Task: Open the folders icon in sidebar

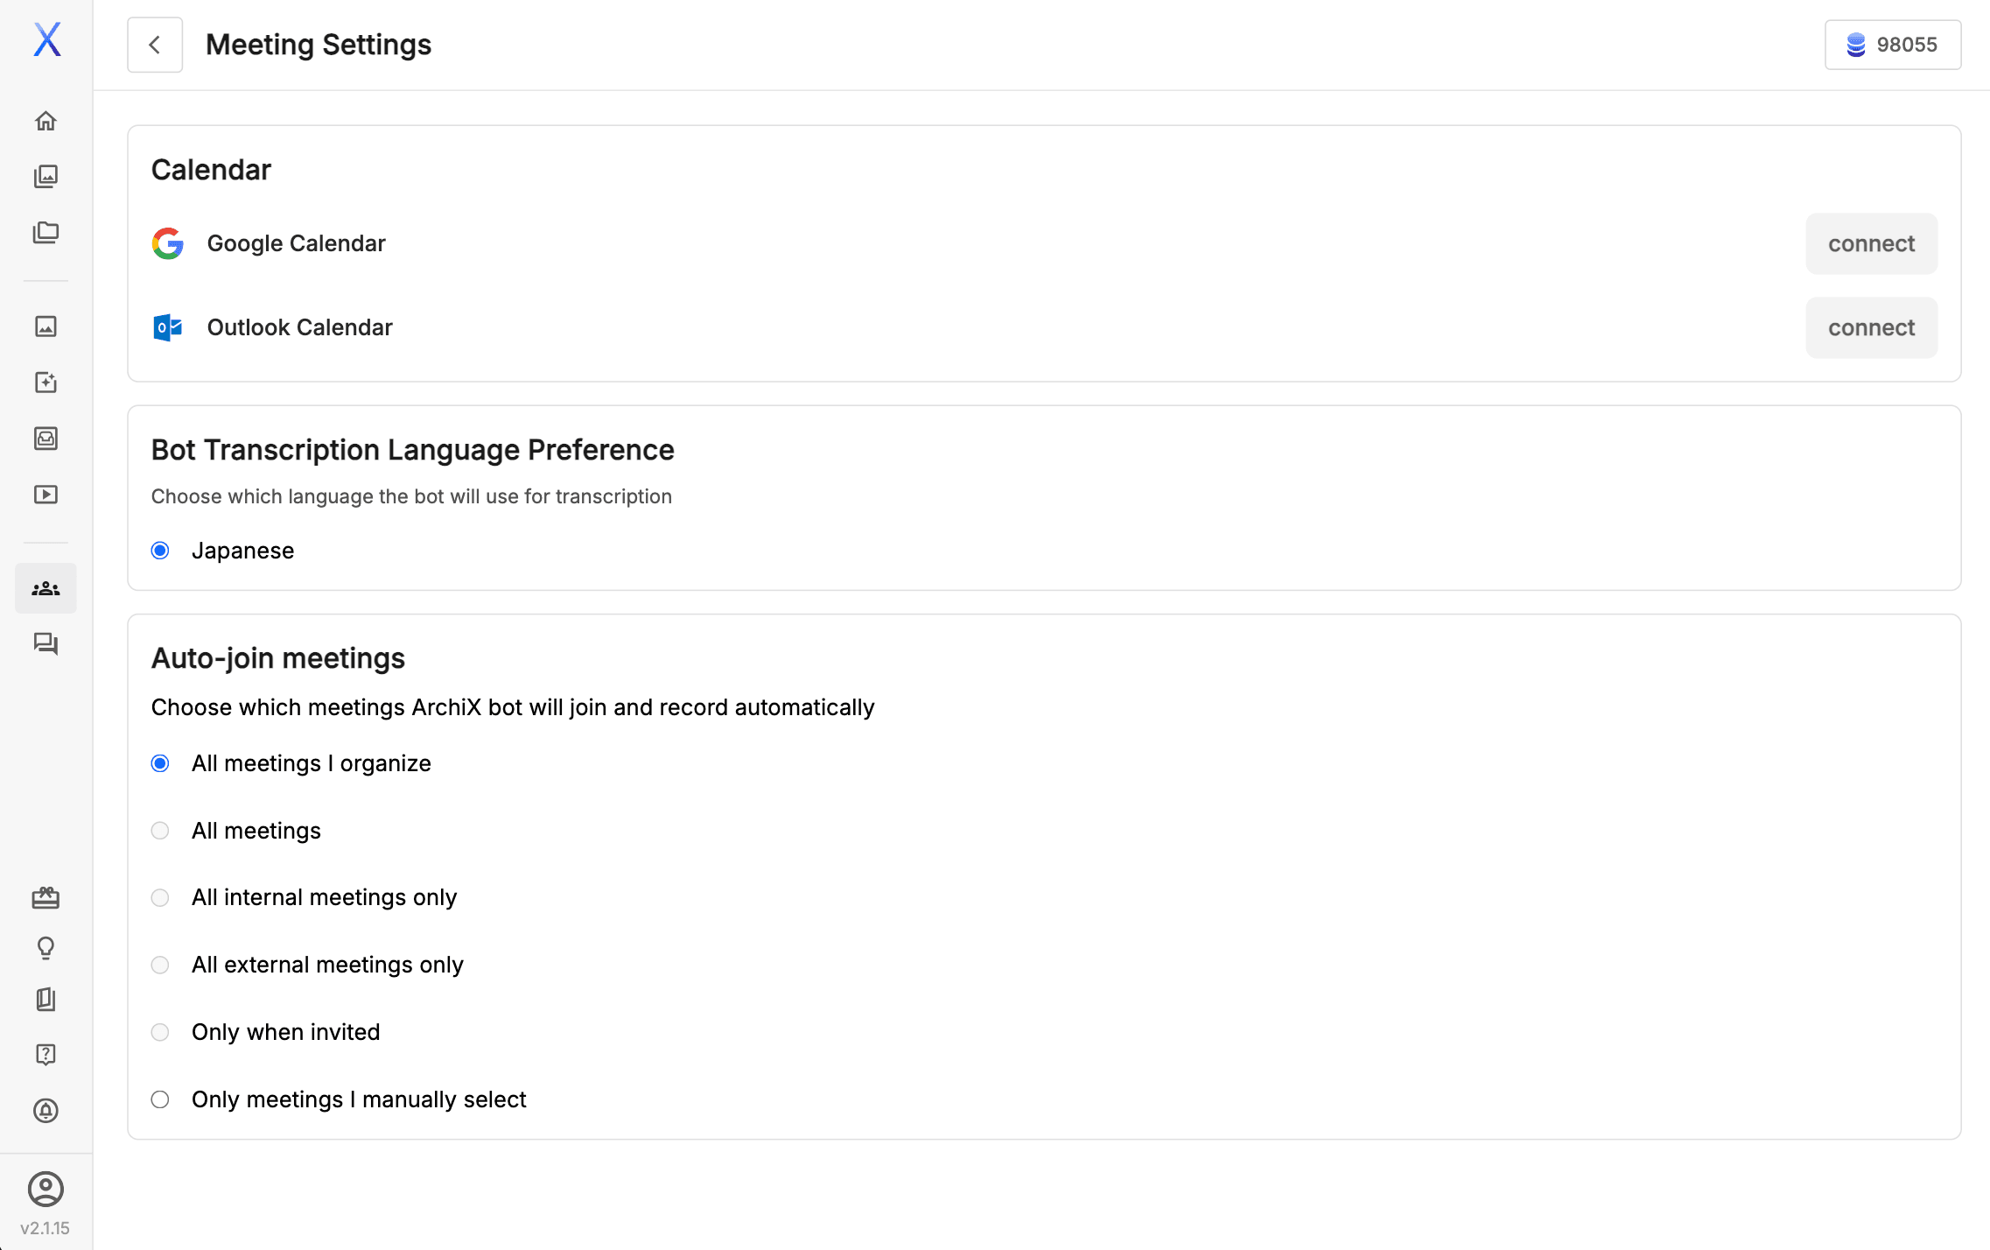Action: coord(46,233)
